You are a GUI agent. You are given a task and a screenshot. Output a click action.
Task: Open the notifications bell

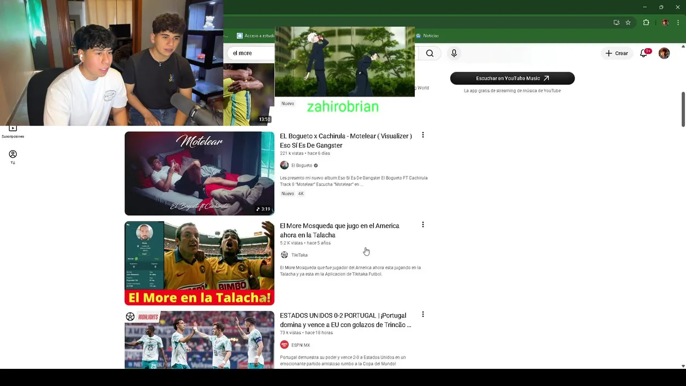pyautogui.click(x=644, y=53)
